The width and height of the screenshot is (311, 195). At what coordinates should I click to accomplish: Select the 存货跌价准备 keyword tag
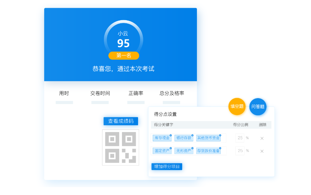pos(208,151)
